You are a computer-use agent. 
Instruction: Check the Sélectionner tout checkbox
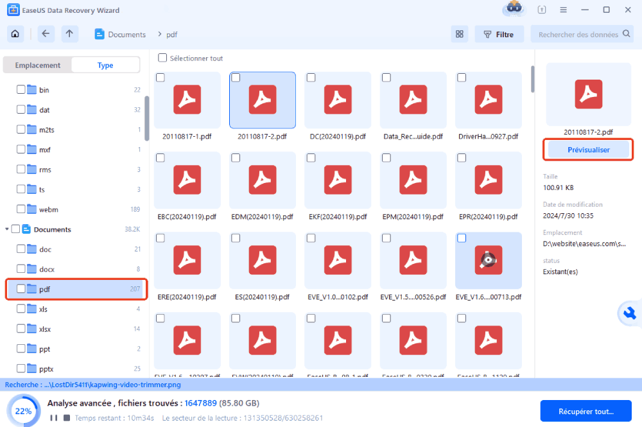click(x=162, y=58)
